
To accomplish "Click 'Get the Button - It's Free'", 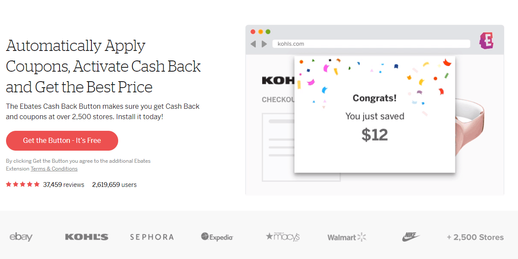I will tap(62, 140).
